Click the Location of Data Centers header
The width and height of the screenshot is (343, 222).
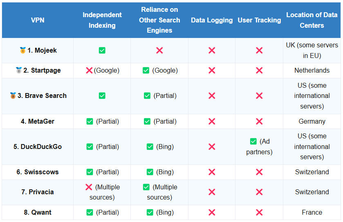click(x=312, y=20)
